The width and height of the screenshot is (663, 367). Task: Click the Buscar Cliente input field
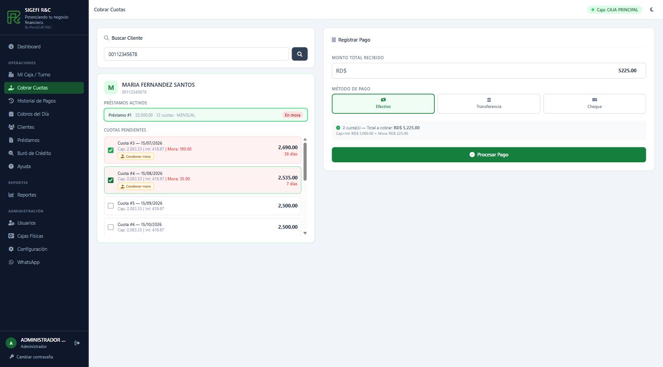coord(196,54)
